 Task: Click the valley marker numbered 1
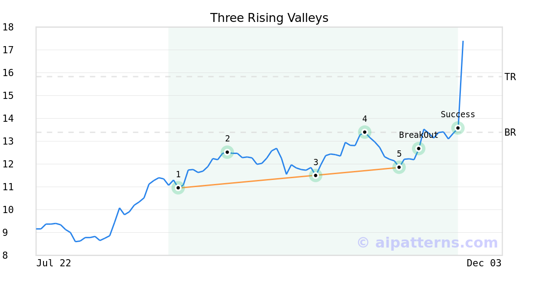click(x=178, y=188)
